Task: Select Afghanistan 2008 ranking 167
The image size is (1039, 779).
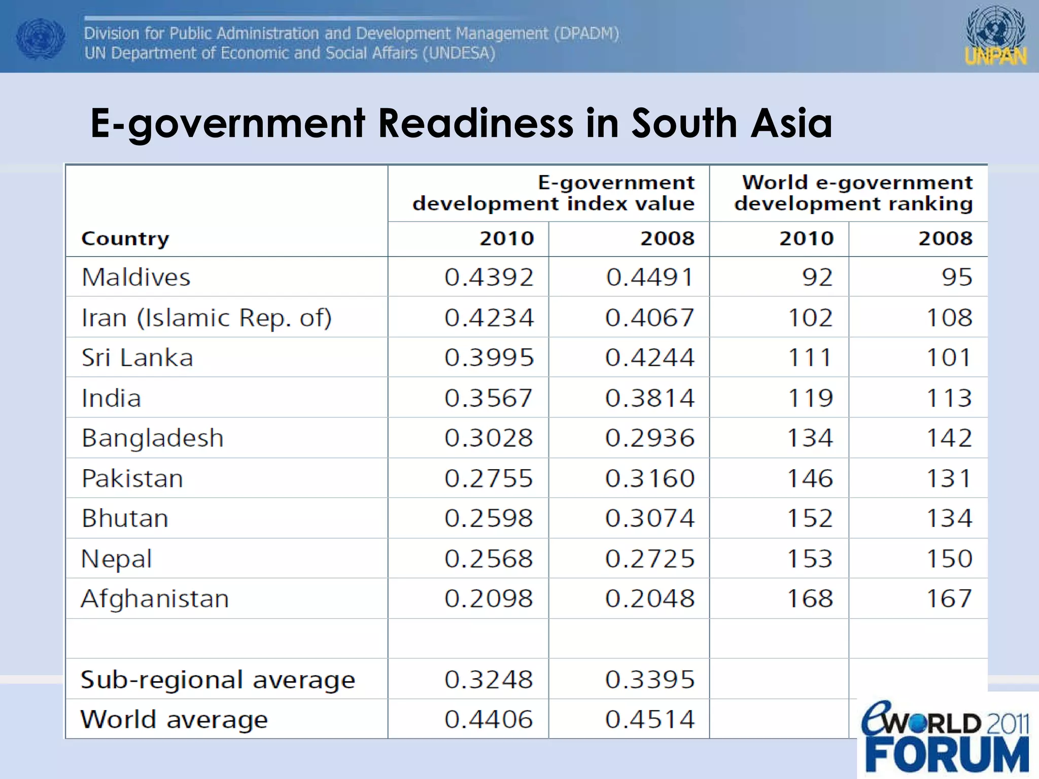Action: [950, 599]
